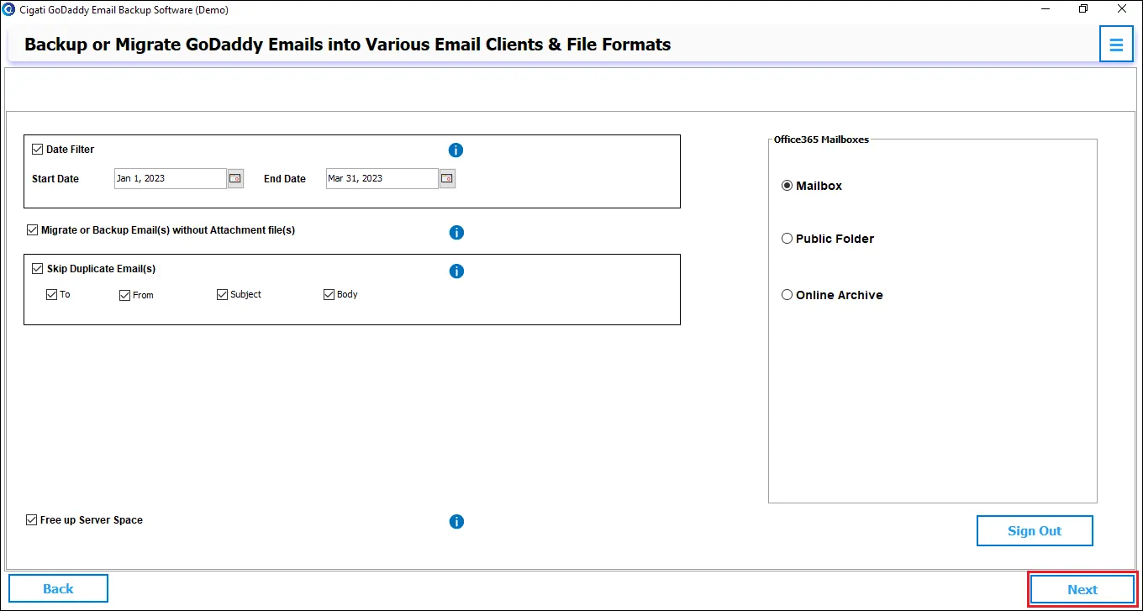Click the Office365 Mailboxes group title
Viewport: 1143px width, 611px height.
point(821,140)
